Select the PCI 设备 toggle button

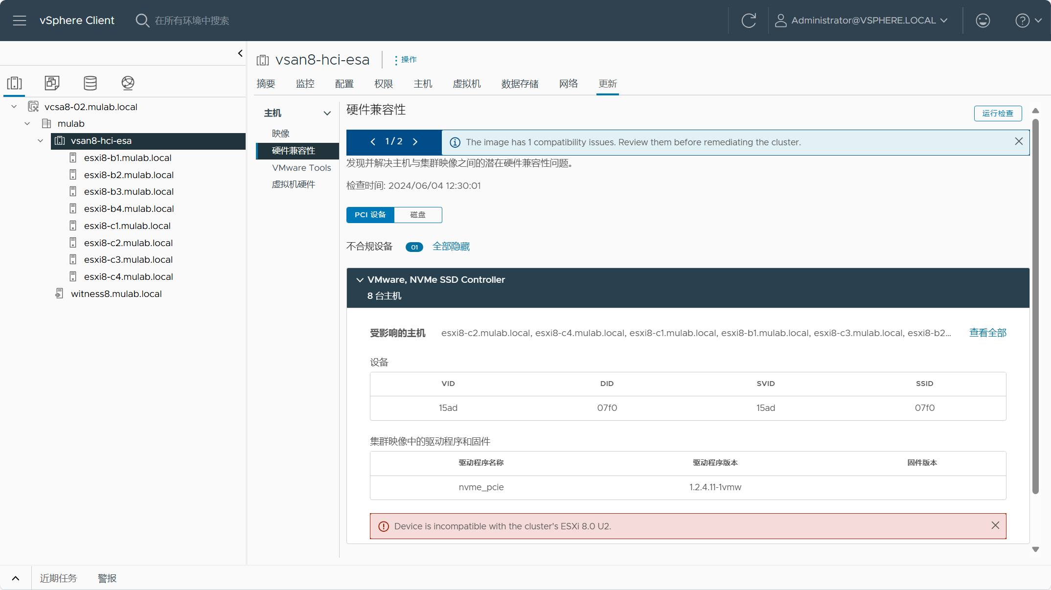(370, 215)
